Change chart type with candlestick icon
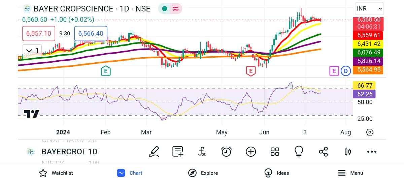 click(348, 152)
